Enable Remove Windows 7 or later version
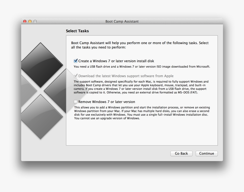This screenshot has width=244, height=192. pyautogui.click(x=76, y=102)
